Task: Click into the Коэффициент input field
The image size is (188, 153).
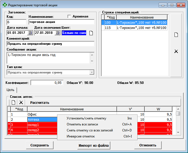Action: [x=47, y=83]
